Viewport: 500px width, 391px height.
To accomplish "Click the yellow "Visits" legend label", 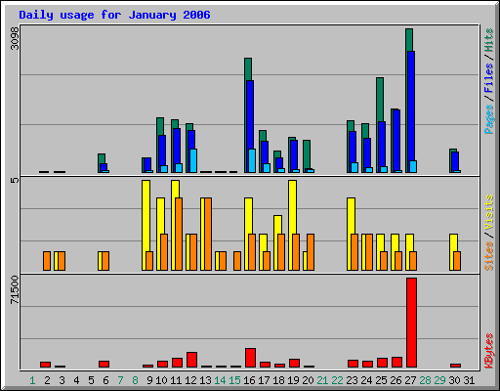I will tap(489, 213).
